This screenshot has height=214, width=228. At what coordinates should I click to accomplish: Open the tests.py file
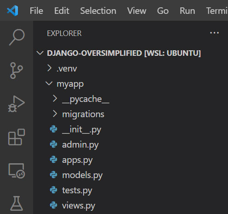point(77,190)
